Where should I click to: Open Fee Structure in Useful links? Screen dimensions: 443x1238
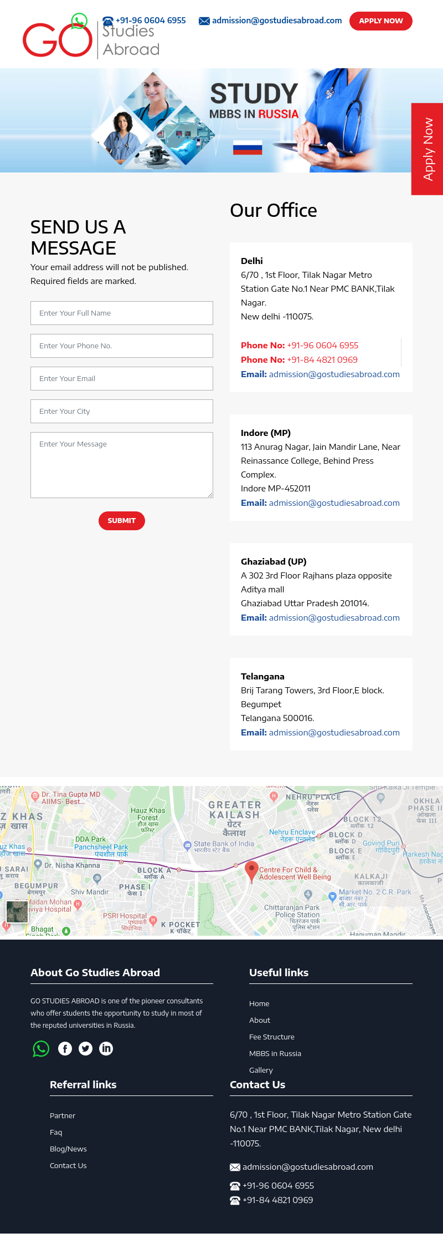[272, 1037]
